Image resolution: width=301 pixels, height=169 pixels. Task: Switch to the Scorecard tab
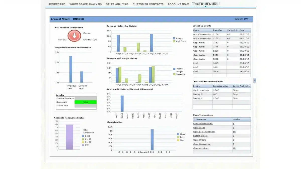pos(57,4)
